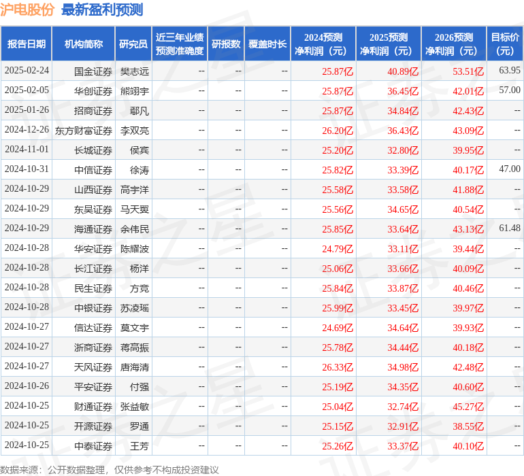Viewport: 524px width, 476px height.
Task: Click the 2026预测净利润 column header
Action: click(454, 44)
